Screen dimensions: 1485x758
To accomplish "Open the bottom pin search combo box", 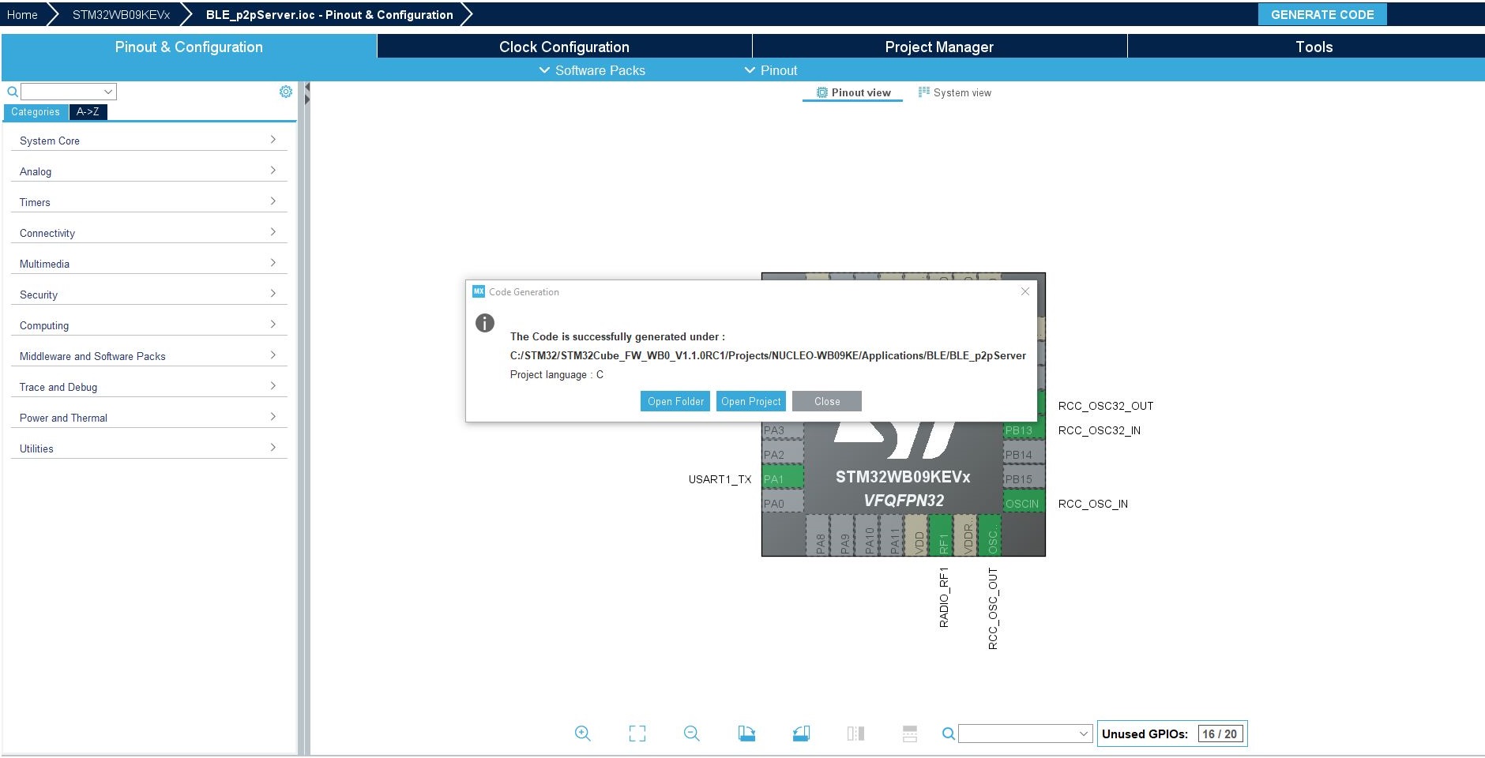I will [1025, 734].
